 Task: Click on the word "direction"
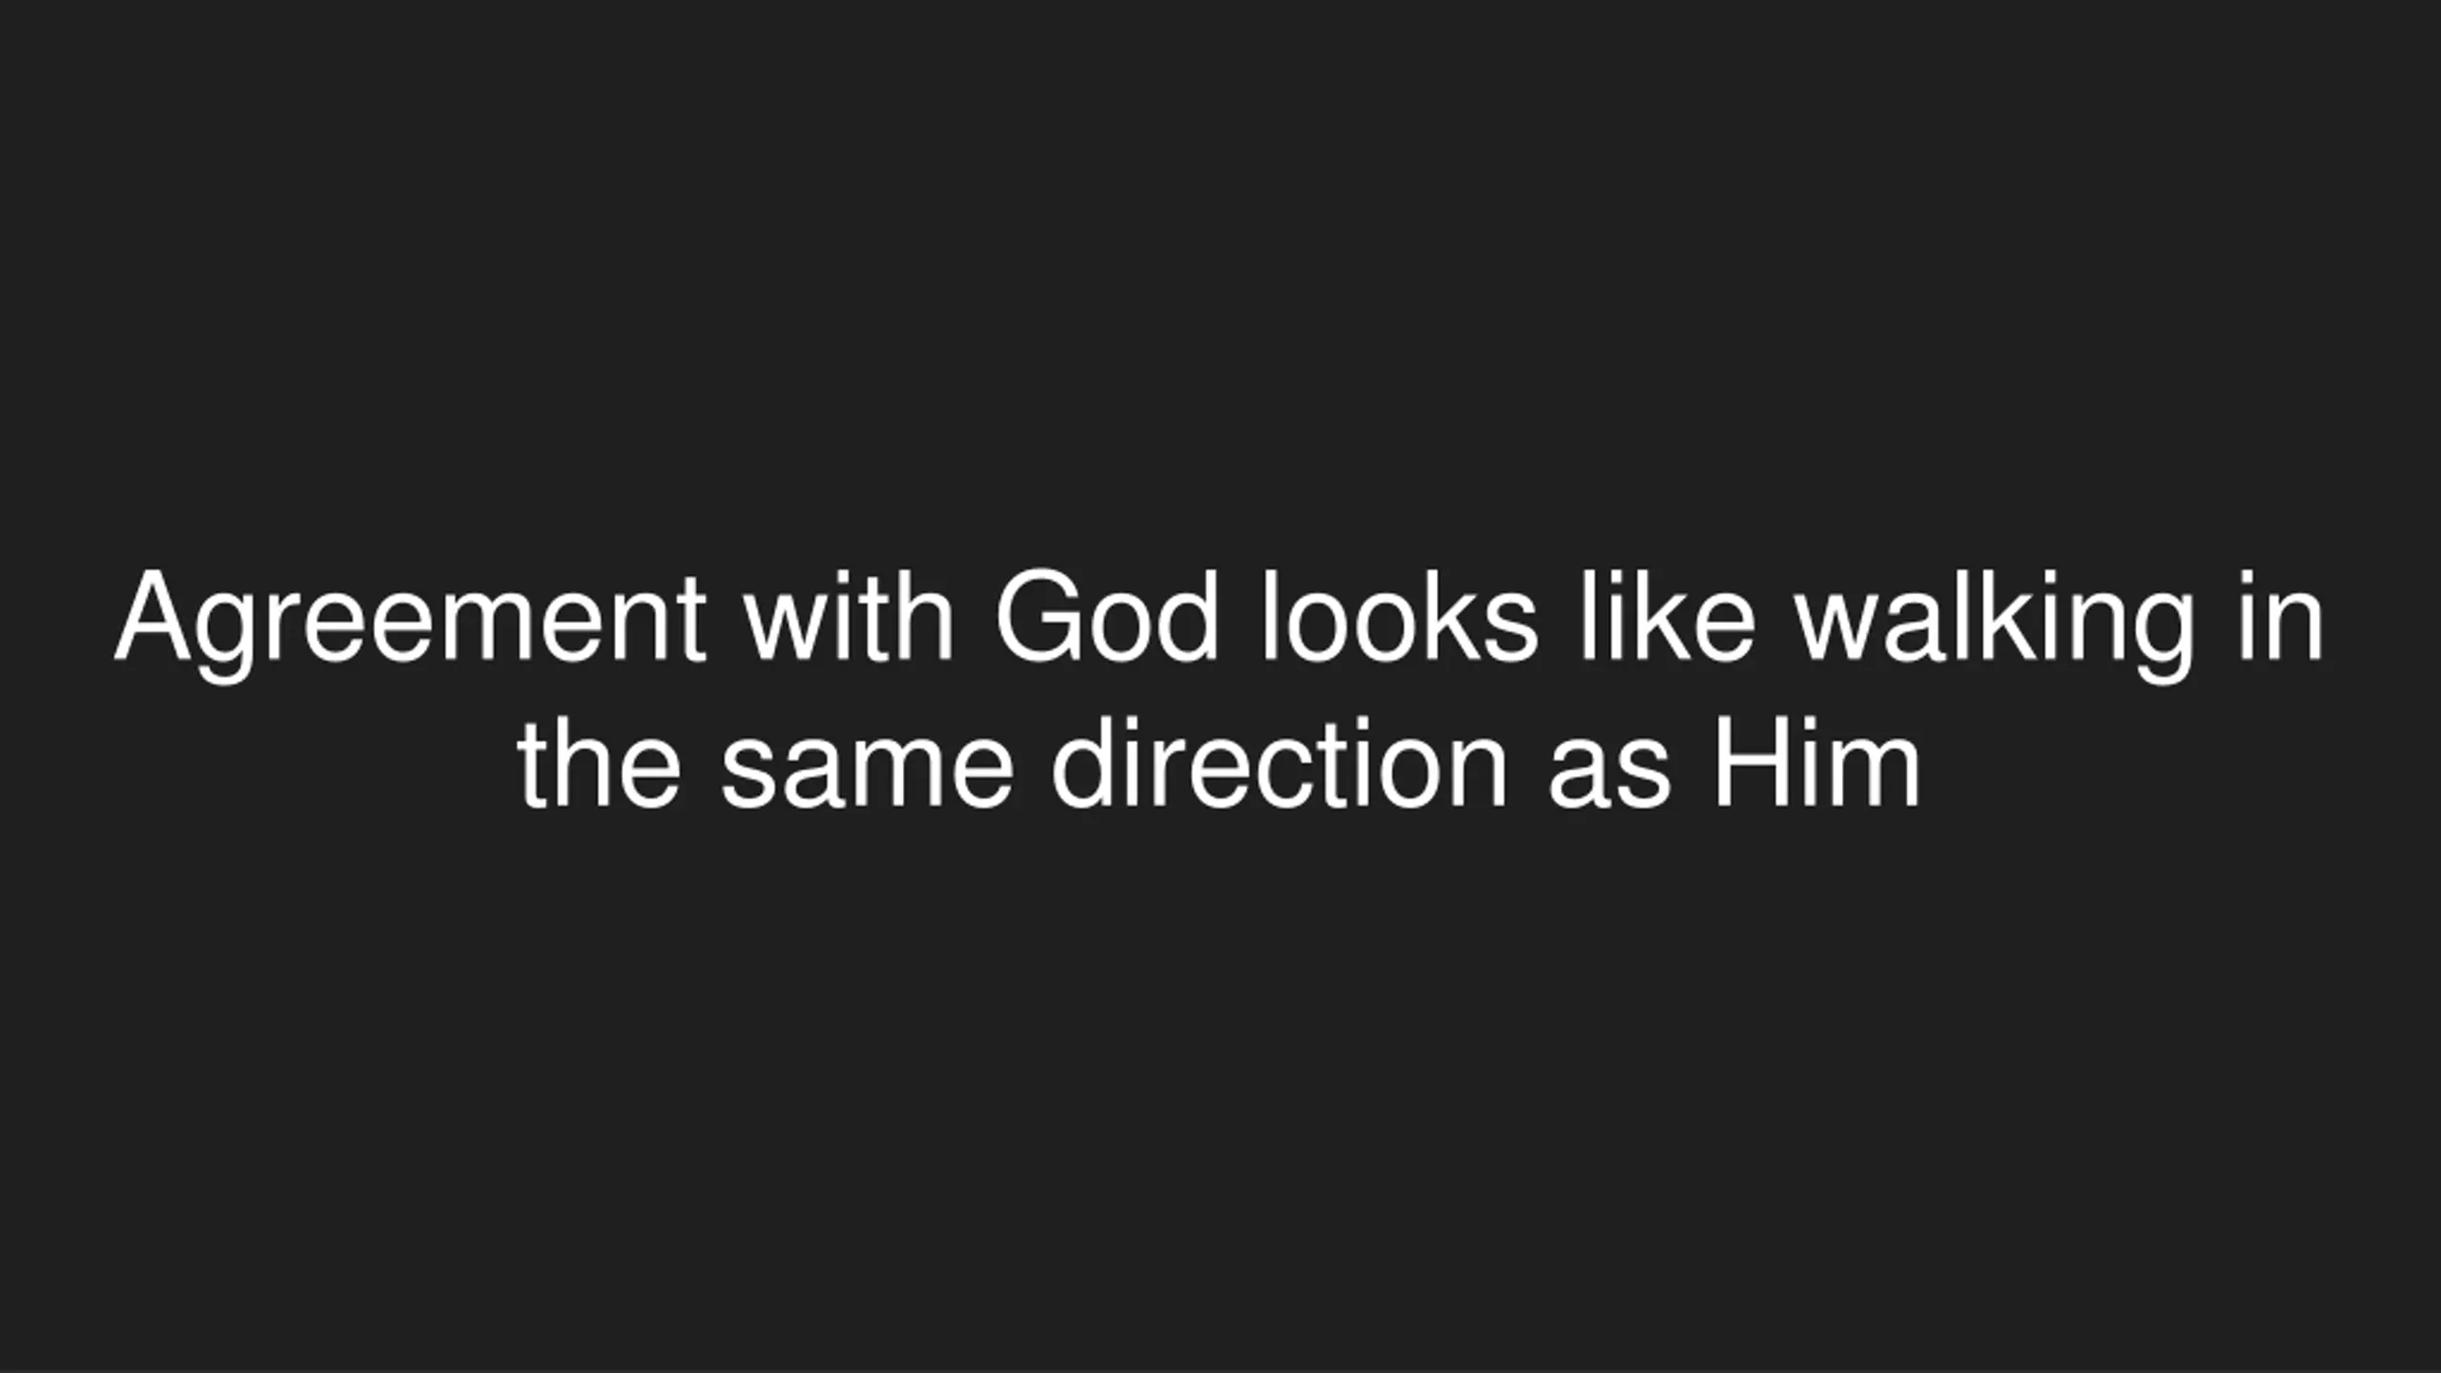click(x=1280, y=764)
